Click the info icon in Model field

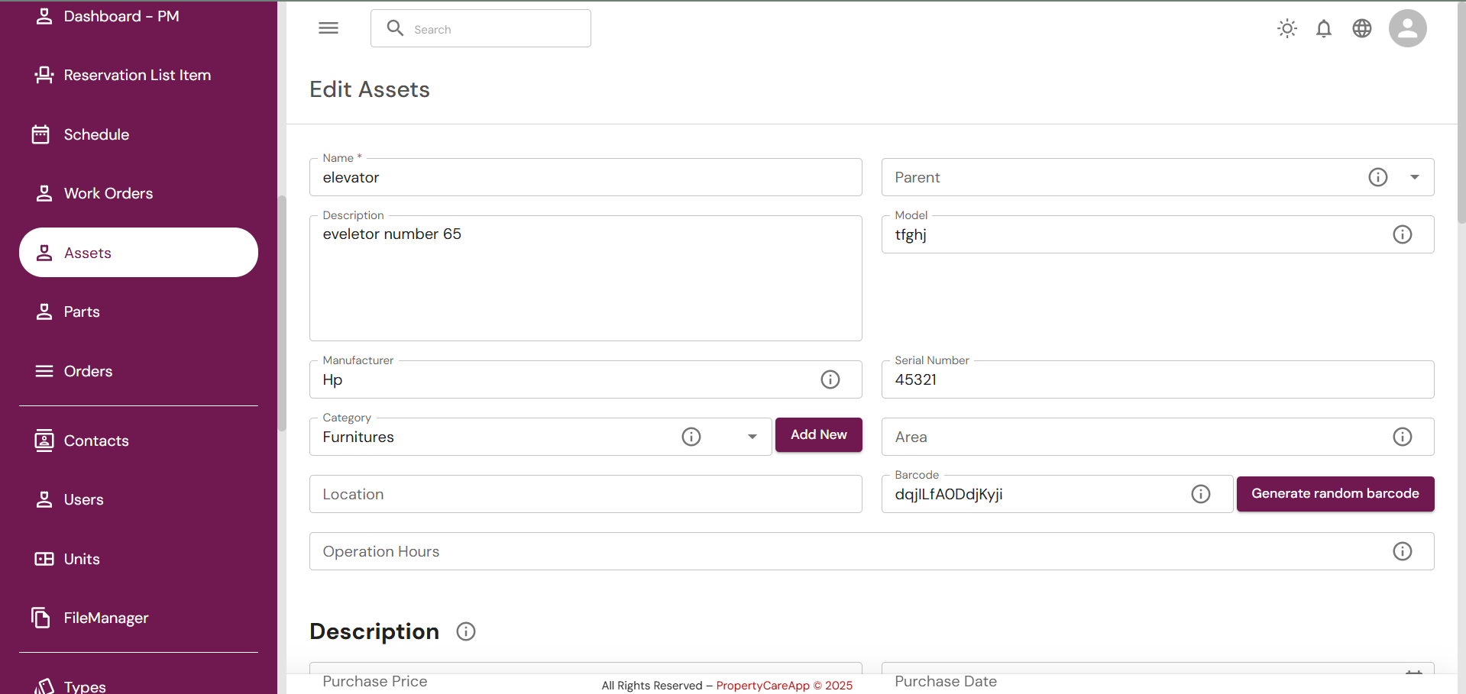[x=1402, y=234]
